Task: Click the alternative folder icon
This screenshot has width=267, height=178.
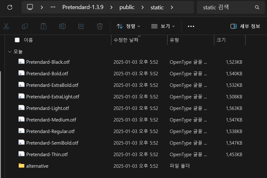Action: 22,166
